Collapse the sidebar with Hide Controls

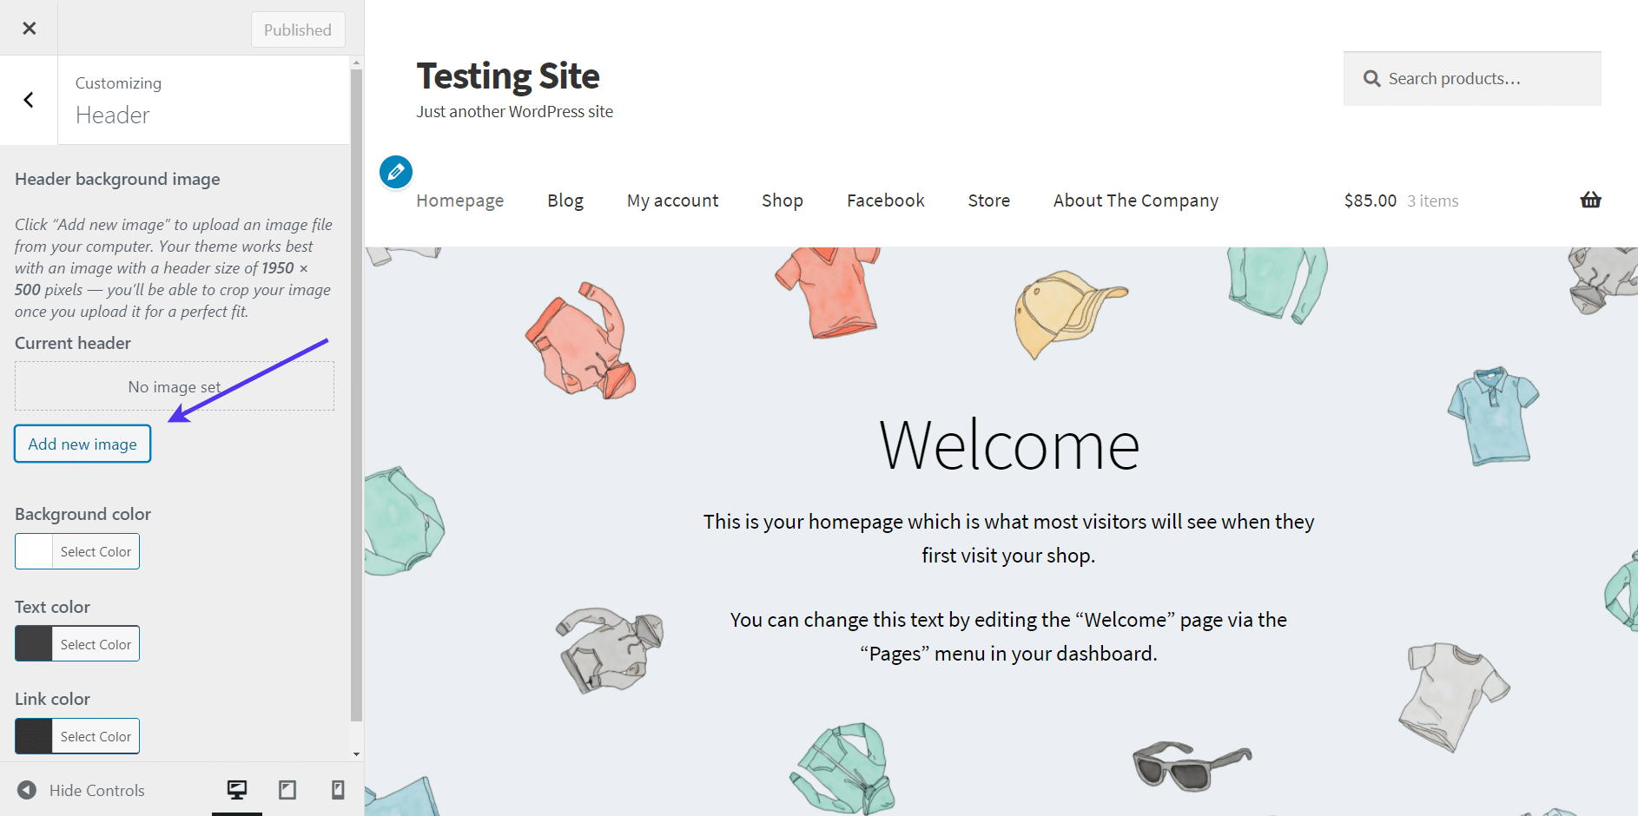81,790
